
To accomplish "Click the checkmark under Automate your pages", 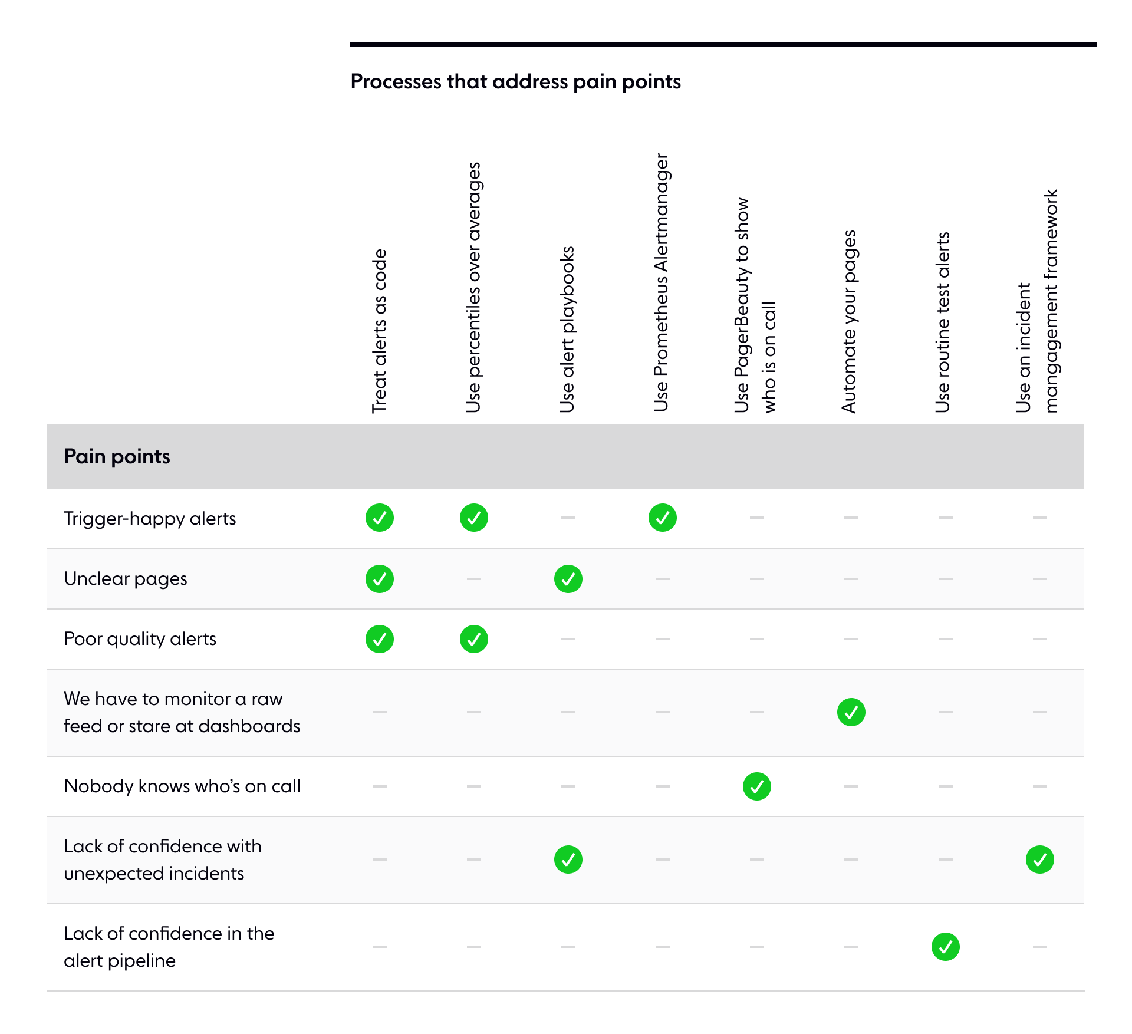I will click(x=851, y=712).
